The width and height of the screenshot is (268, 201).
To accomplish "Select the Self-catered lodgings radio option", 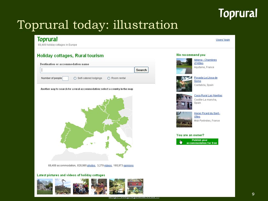I will click(75, 78).
